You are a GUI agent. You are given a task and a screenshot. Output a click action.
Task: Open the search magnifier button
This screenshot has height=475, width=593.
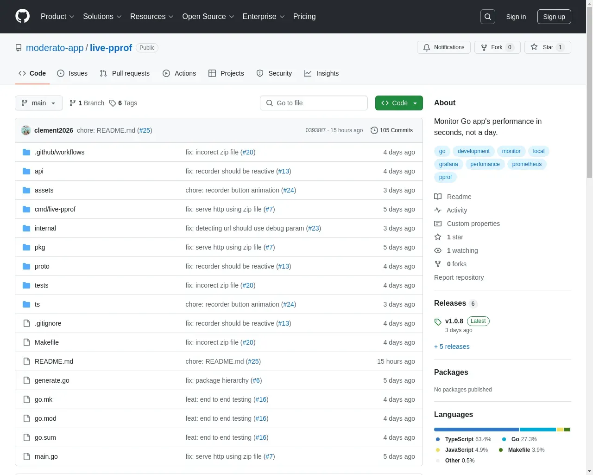pyautogui.click(x=488, y=17)
